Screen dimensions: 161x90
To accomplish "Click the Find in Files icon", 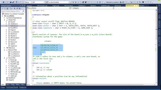I will [x=47, y=2].
